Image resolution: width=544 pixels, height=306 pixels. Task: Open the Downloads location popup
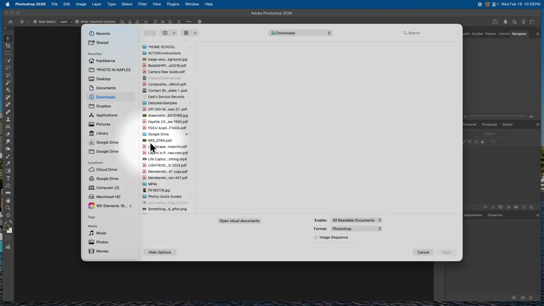click(300, 33)
